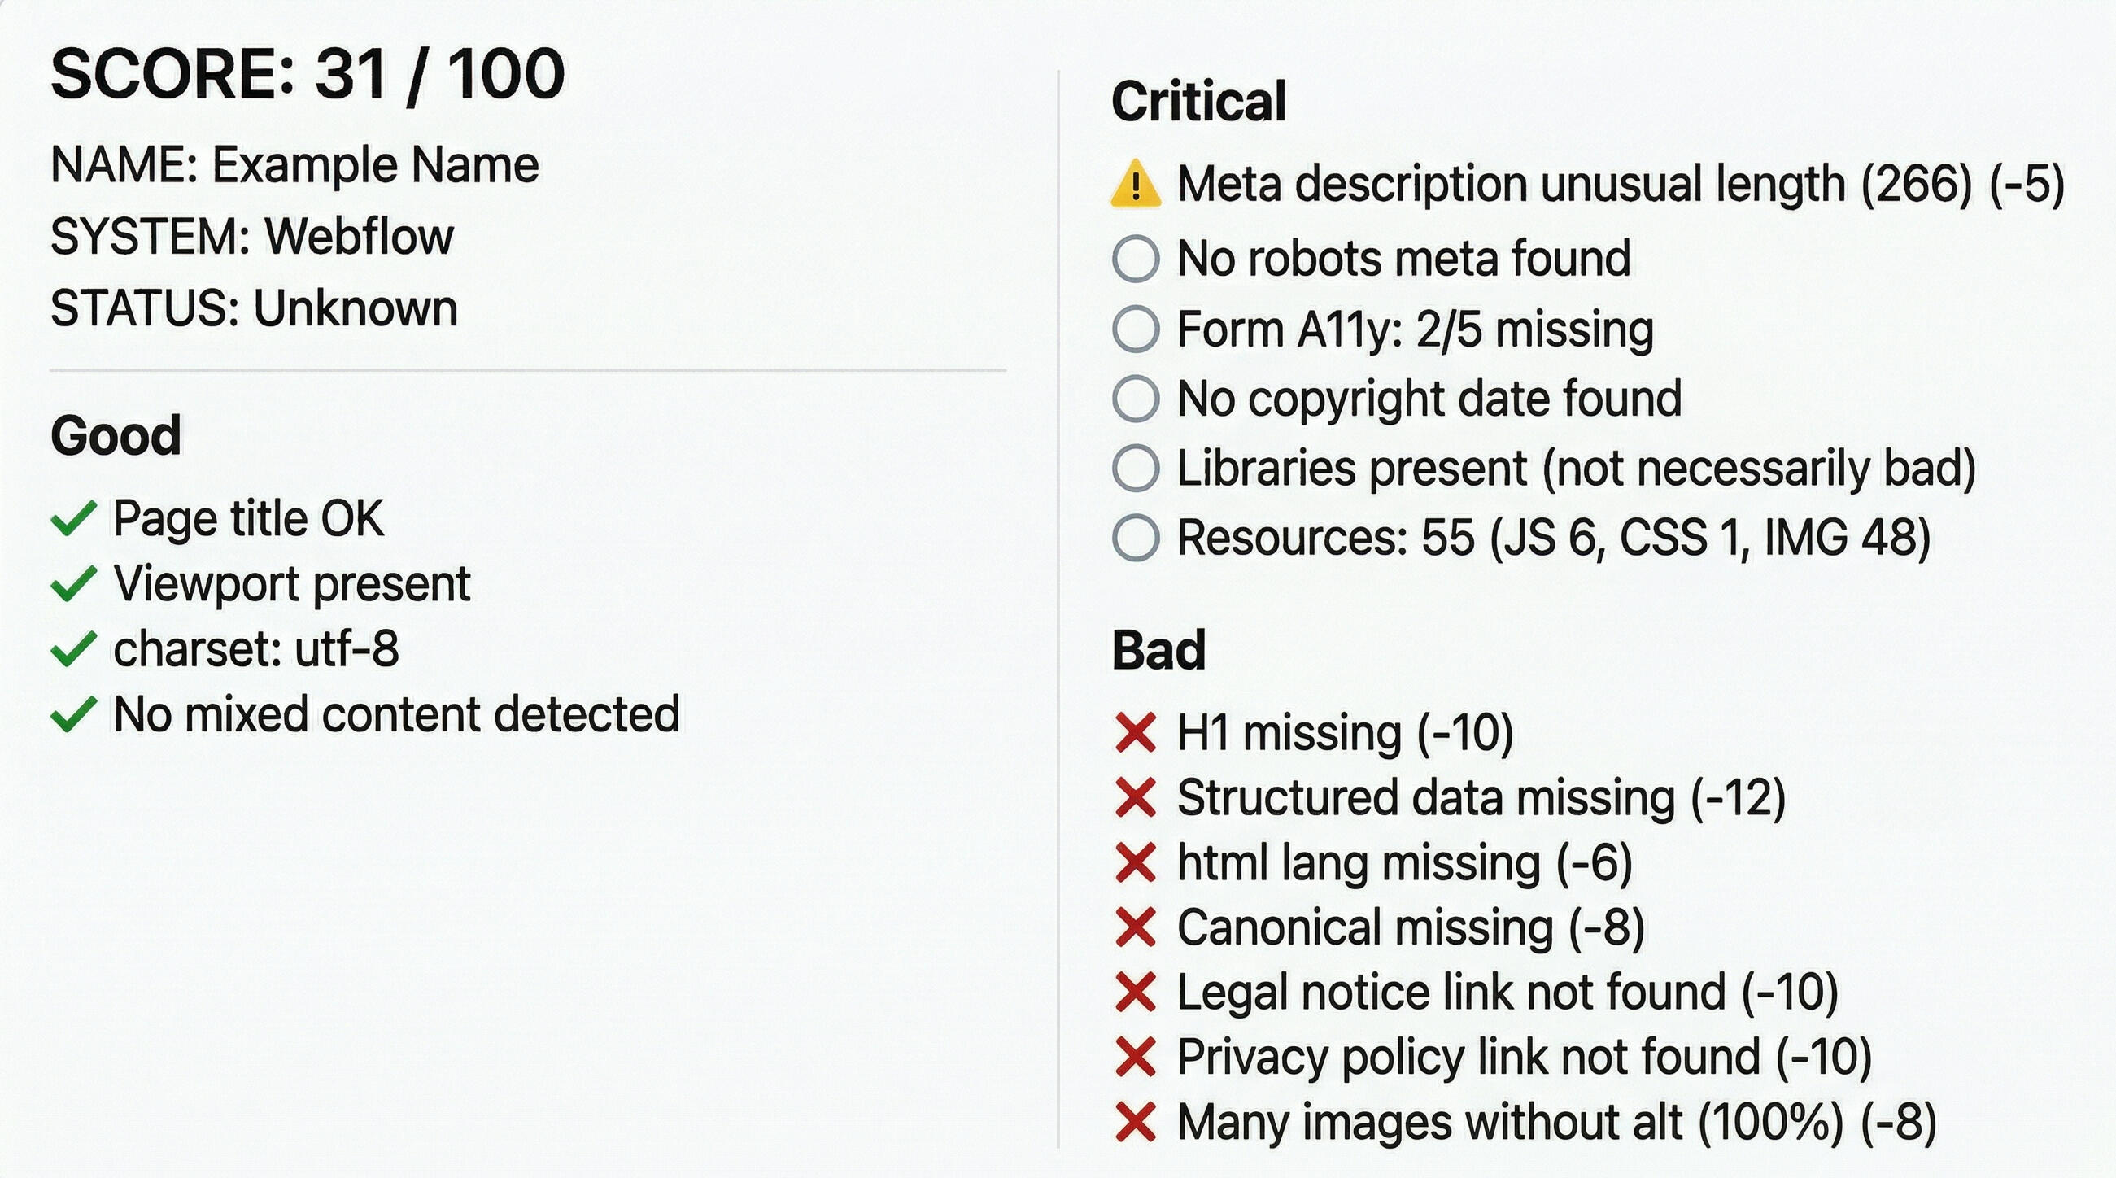Viewport: 2116px width, 1178px height.
Task: Click the red X beside Canonical missing
Action: (1136, 927)
